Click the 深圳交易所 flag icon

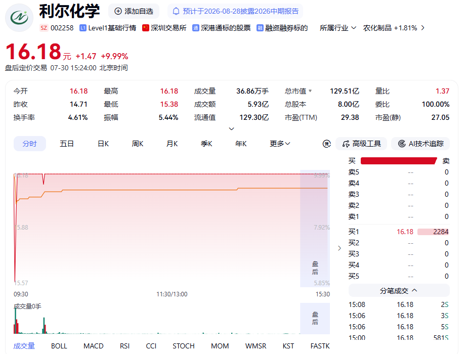(x=146, y=28)
